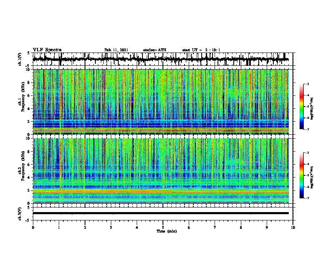Click the "5" tick on ch.3(V) axis
The width and height of the screenshot is (330, 255).
(x=28, y=207)
